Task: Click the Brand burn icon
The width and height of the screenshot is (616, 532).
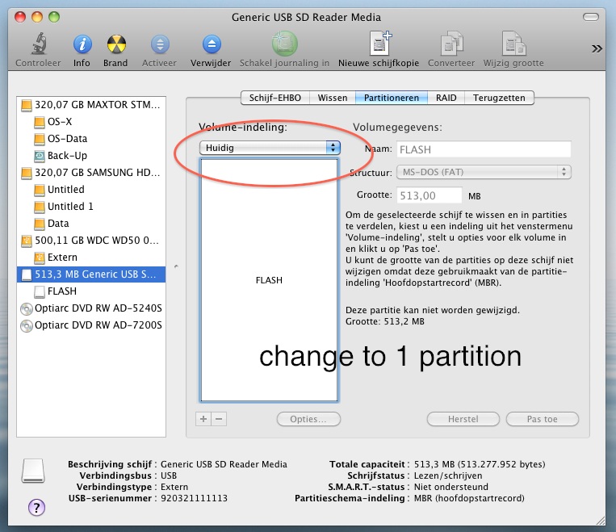Action: pyautogui.click(x=115, y=44)
